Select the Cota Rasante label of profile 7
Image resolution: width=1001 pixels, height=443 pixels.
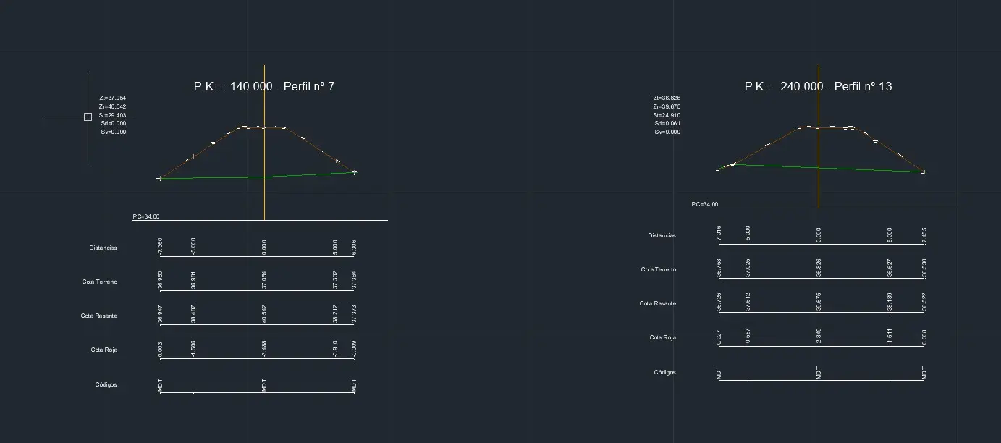99,316
